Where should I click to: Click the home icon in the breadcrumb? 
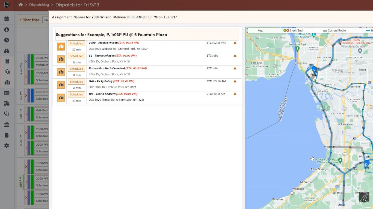click(x=20, y=5)
